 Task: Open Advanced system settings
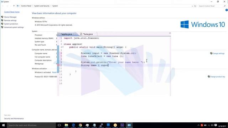[x=14, y=27]
